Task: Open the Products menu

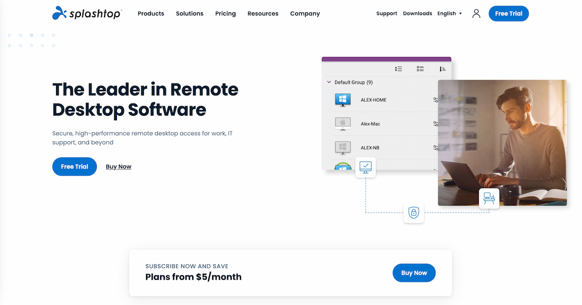Action: click(151, 13)
